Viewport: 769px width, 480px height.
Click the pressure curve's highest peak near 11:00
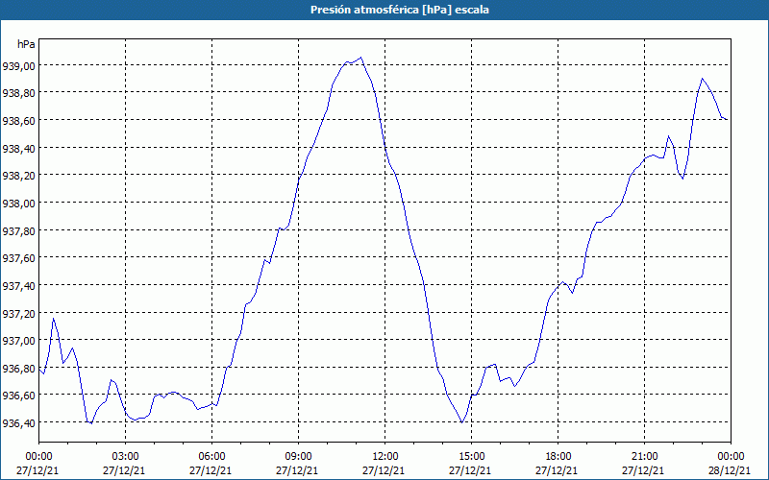tap(360, 58)
